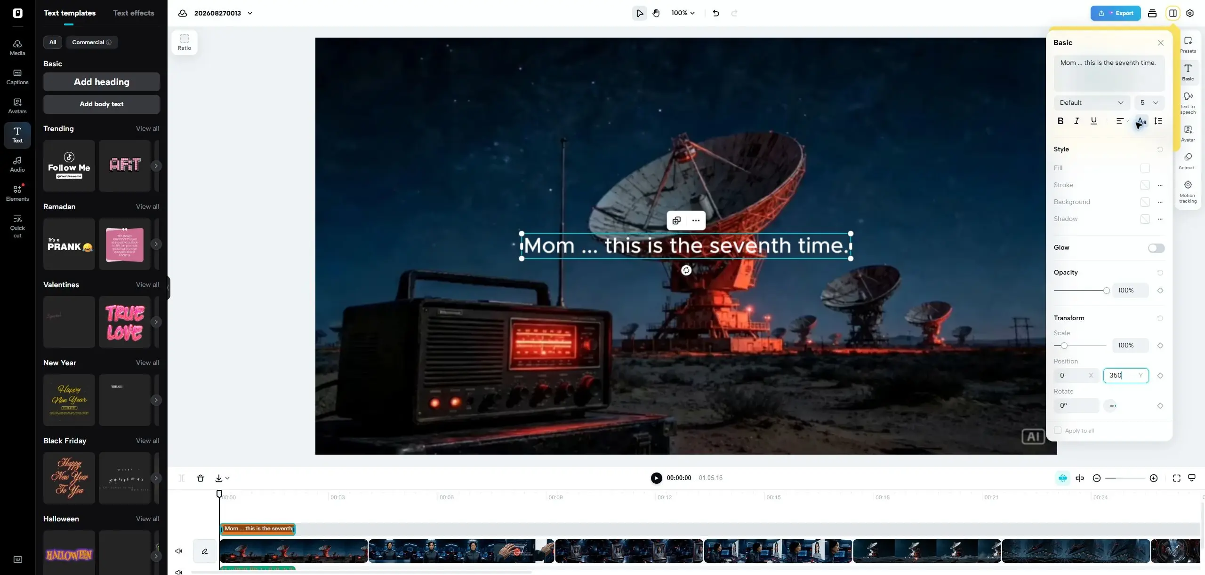Switch to Text templates tab
Image resolution: width=1205 pixels, height=575 pixels.
click(70, 13)
